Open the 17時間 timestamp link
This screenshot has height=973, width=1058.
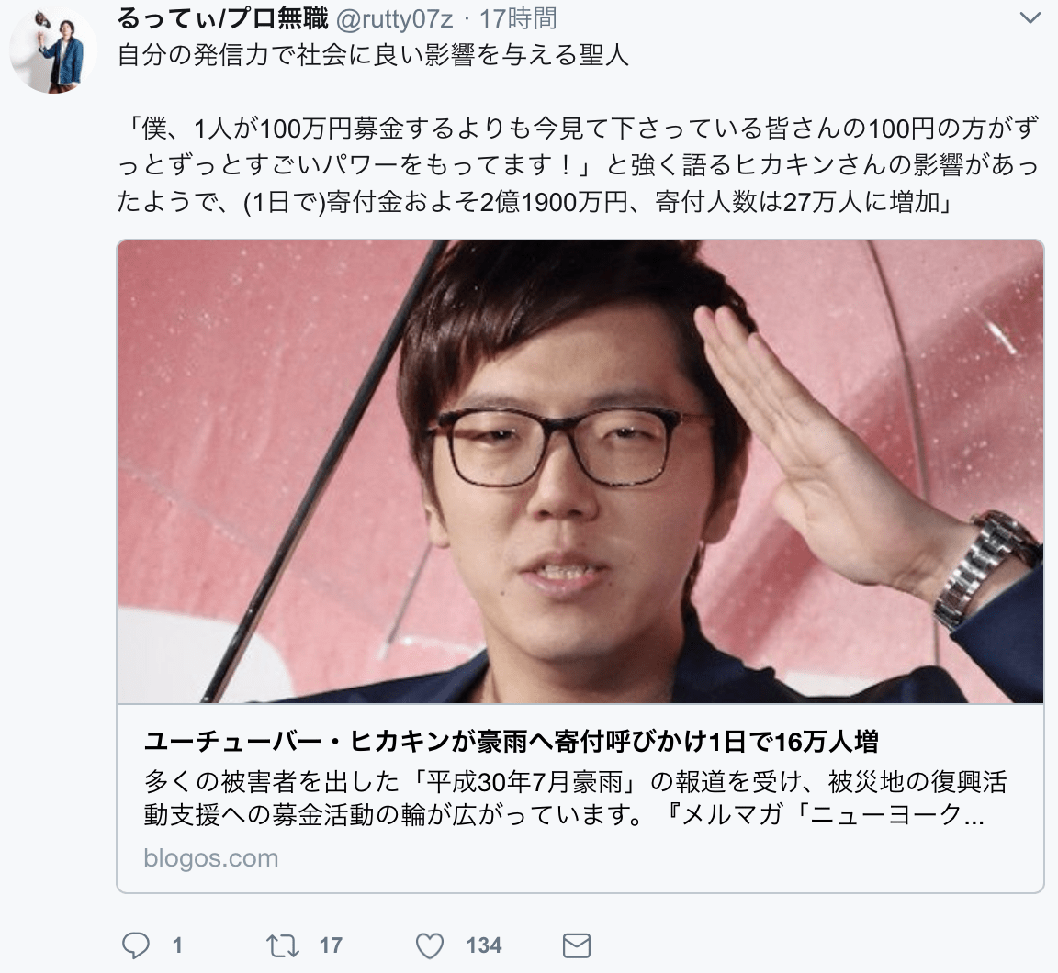click(x=518, y=19)
